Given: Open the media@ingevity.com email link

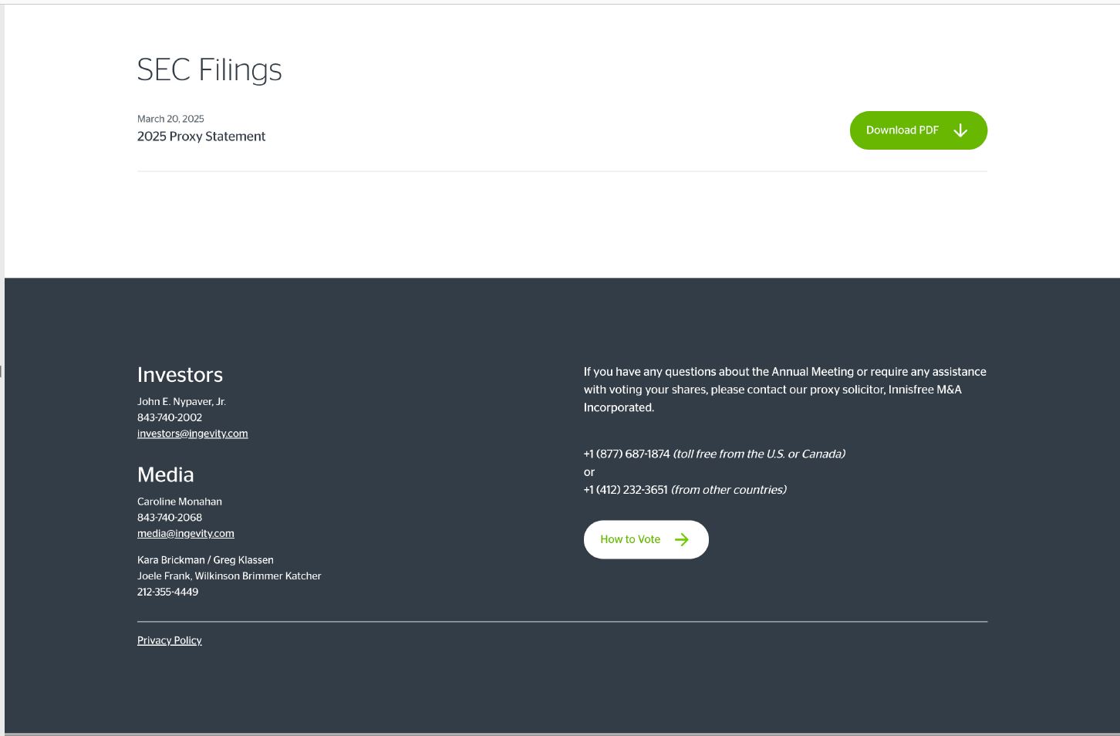Looking at the screenshot, I should [x=186, y=533].
